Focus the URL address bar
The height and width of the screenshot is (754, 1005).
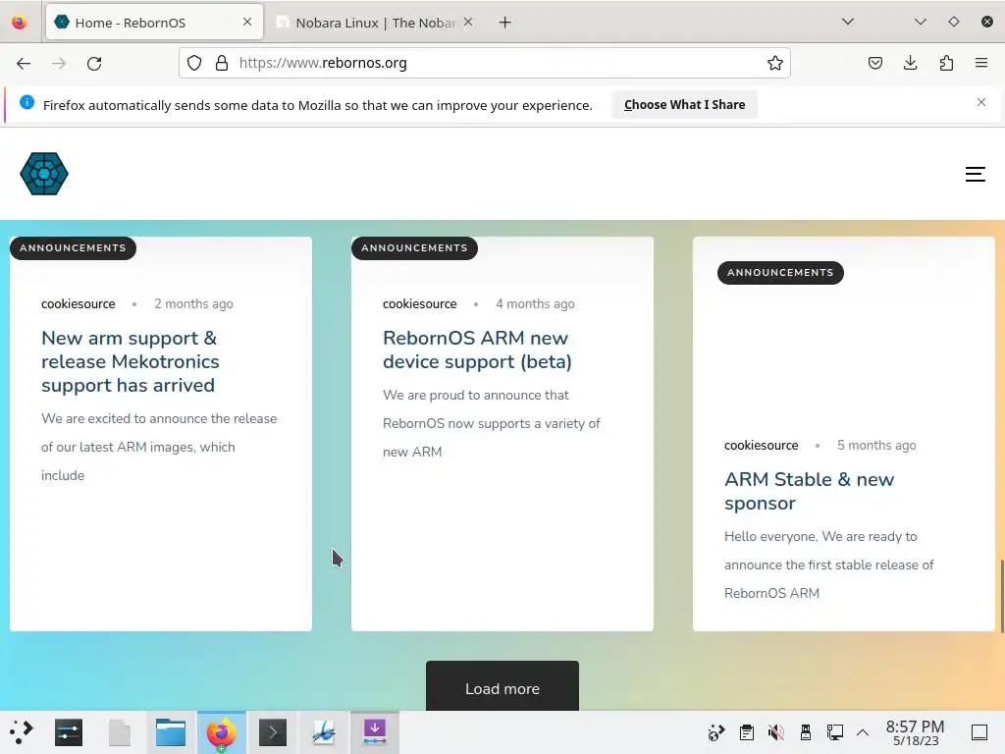point(487,63)
